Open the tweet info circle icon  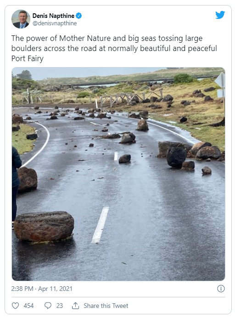221,289
